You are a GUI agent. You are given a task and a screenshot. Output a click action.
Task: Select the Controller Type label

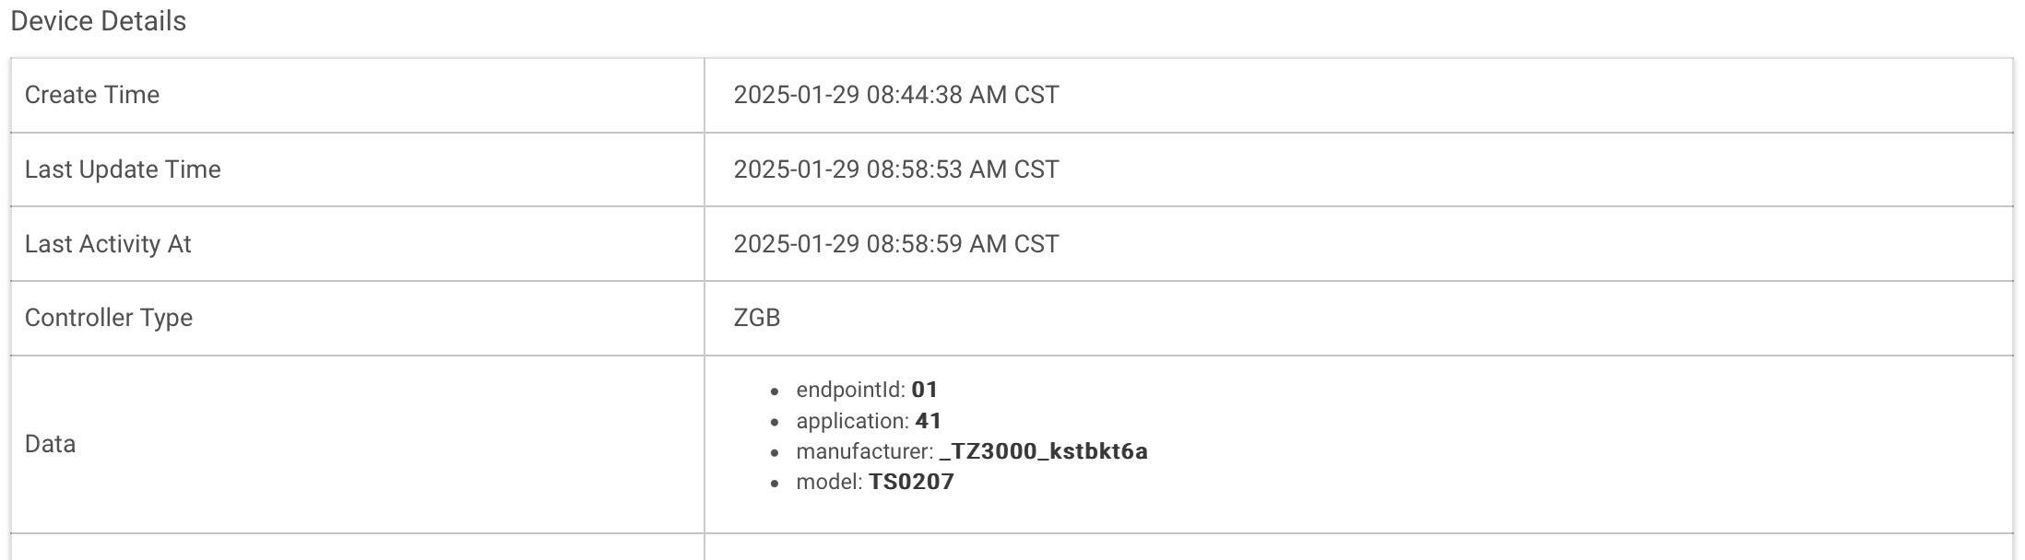(109, 318)
